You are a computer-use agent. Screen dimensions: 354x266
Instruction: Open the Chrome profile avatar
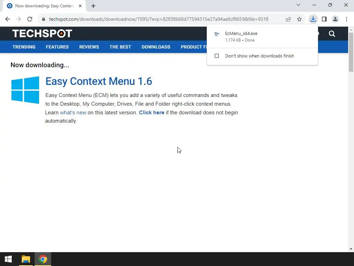335,19
